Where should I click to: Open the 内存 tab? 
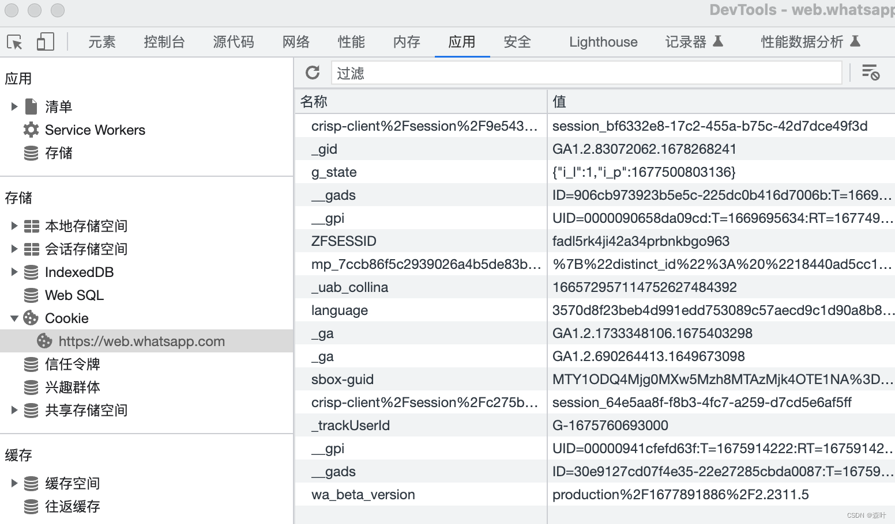pyautogui.click(x=407, y=42)
